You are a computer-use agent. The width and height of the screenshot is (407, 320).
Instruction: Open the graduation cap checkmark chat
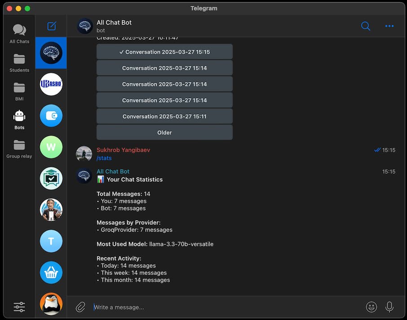tap(51, 178)
